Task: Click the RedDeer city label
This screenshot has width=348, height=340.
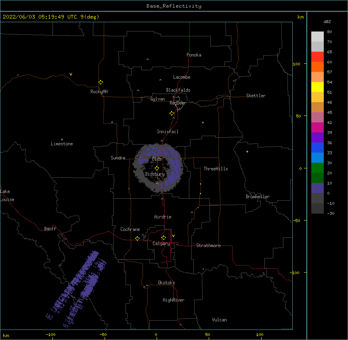Action: click(x=178, y=103)
